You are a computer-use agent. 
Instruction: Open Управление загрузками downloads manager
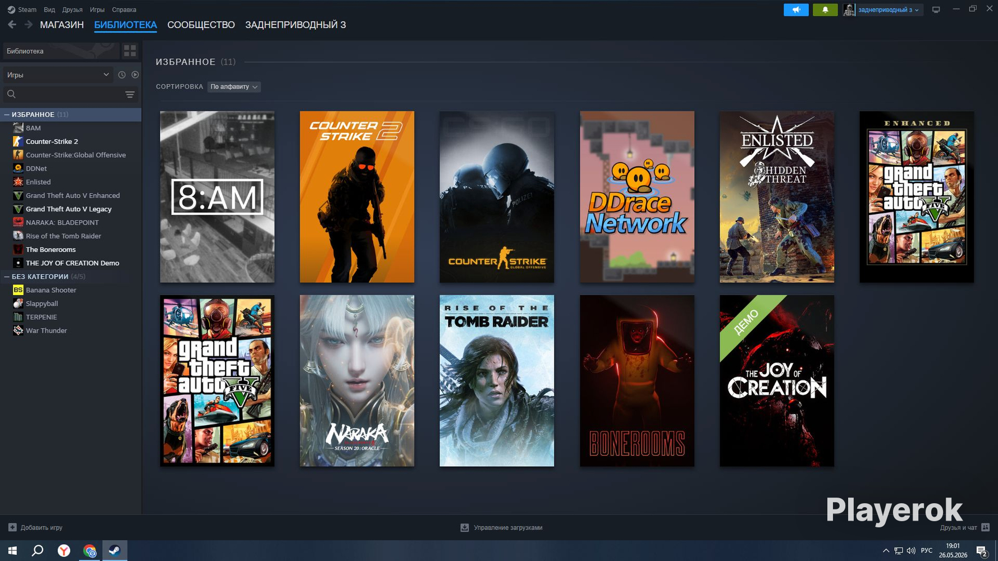pyautogui.click(x=501, y=527)
